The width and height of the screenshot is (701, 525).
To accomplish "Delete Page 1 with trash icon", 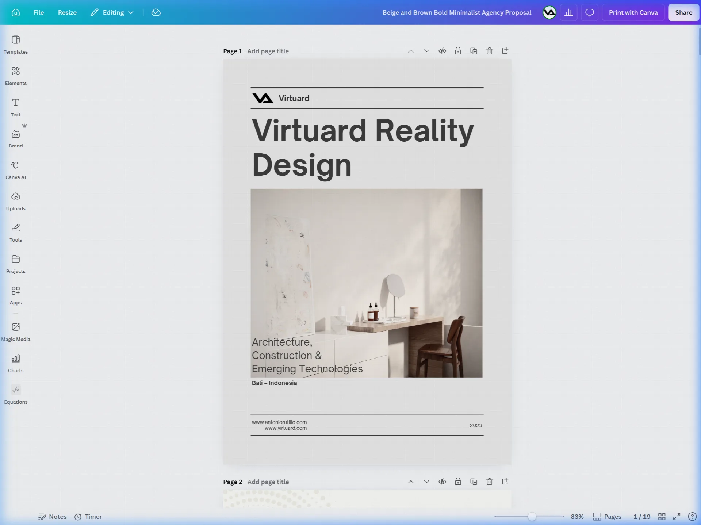I will [x=490, y=51].
